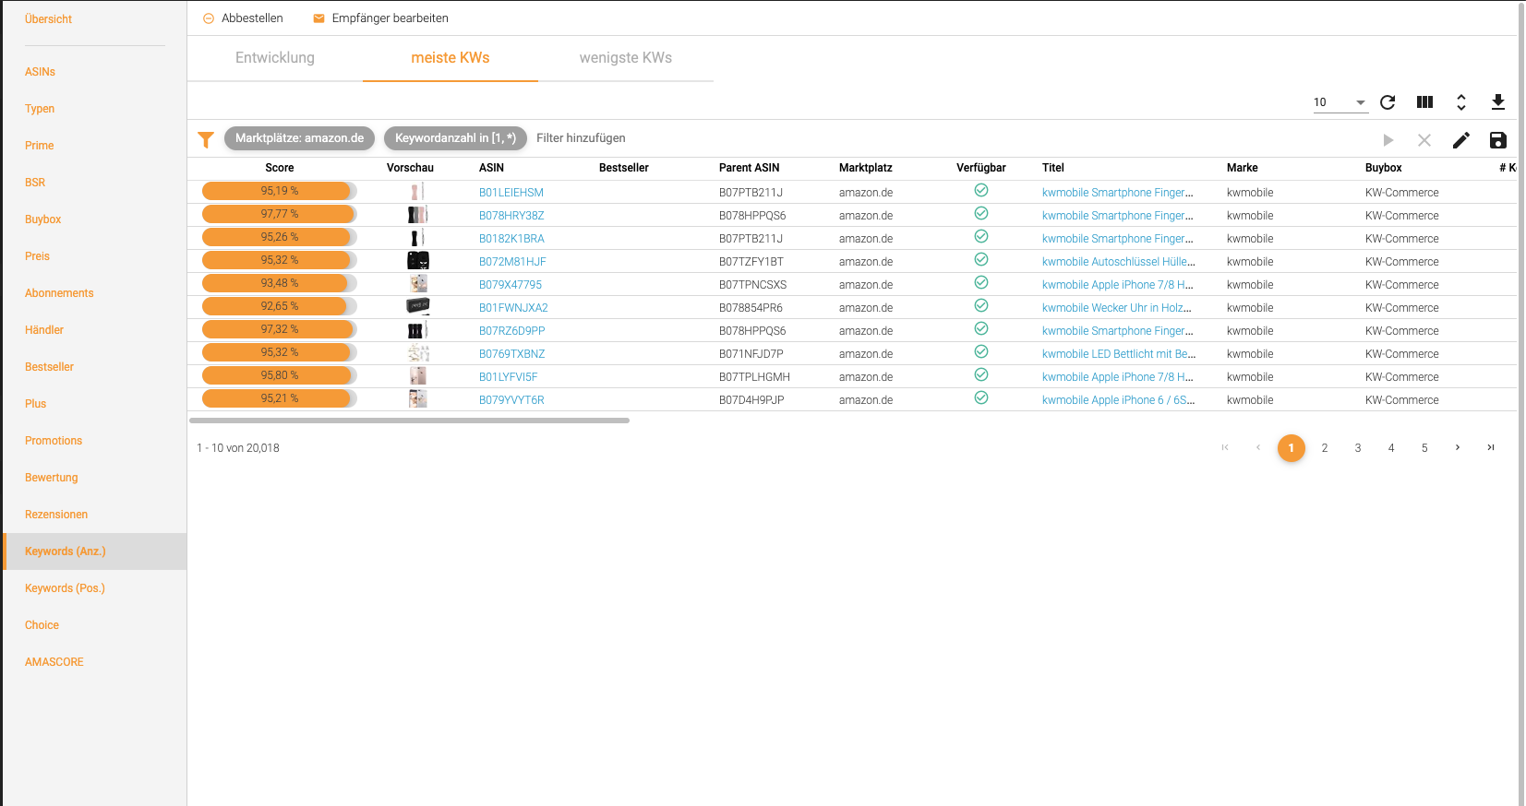
Task: Edit filter with the pencil icon
Action: pos(1461,140)
